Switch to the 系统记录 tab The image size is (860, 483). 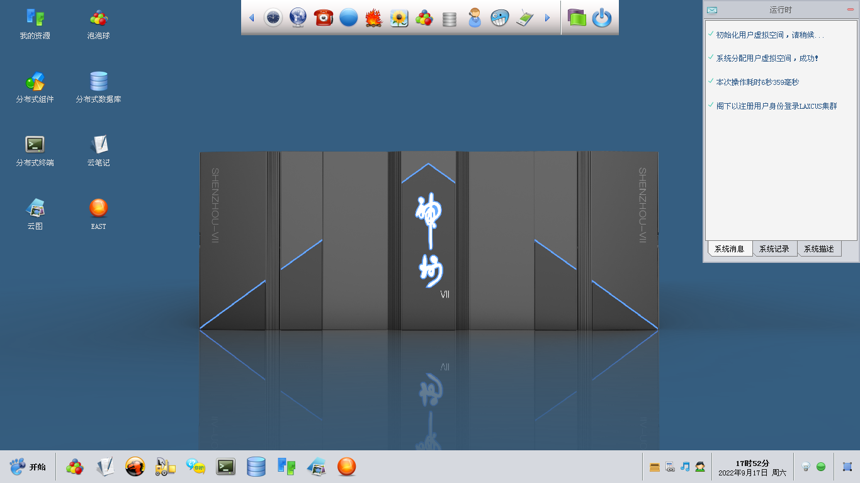774,249
